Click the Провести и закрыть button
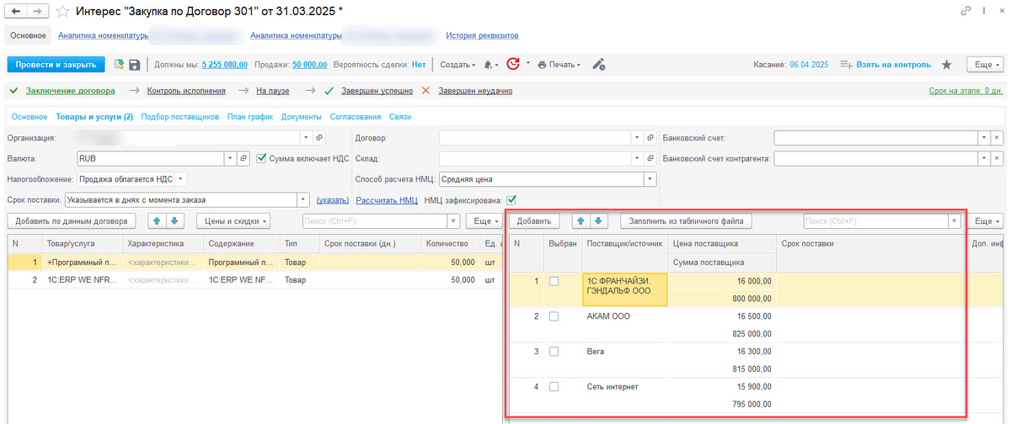 tap(56, 65)
